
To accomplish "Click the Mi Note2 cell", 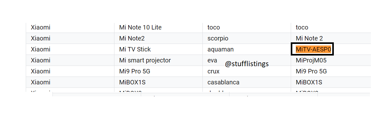I will tap(158, 38).
